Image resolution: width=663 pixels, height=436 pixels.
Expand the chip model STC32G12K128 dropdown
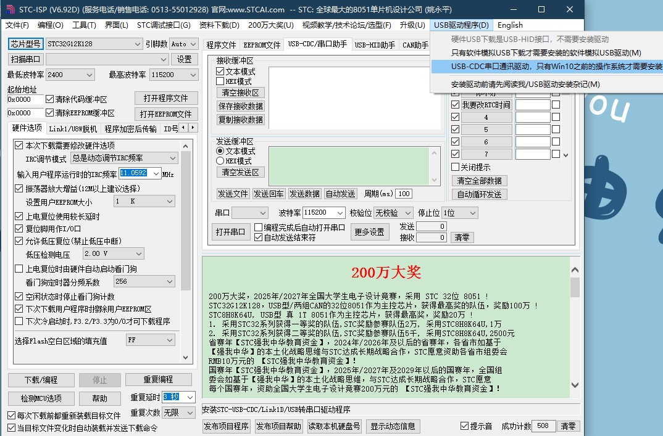(x=138, y=44)
